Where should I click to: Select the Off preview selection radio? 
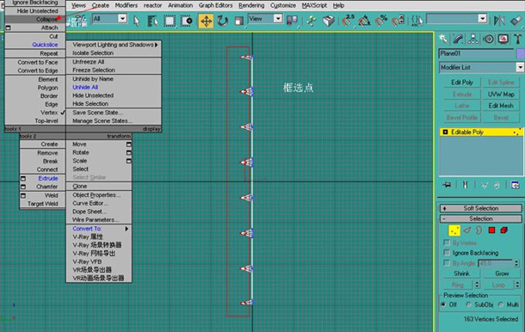443,304
